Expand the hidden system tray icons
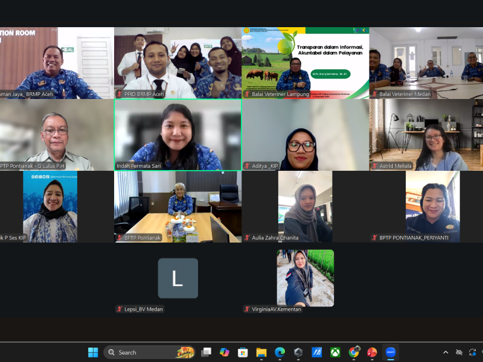The image size is (483, 362). [446, 352]
